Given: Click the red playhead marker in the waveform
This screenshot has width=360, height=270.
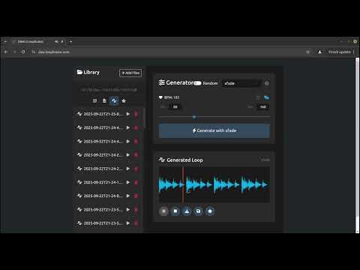Looking at the screenshot, I should (x=183, y=184).
